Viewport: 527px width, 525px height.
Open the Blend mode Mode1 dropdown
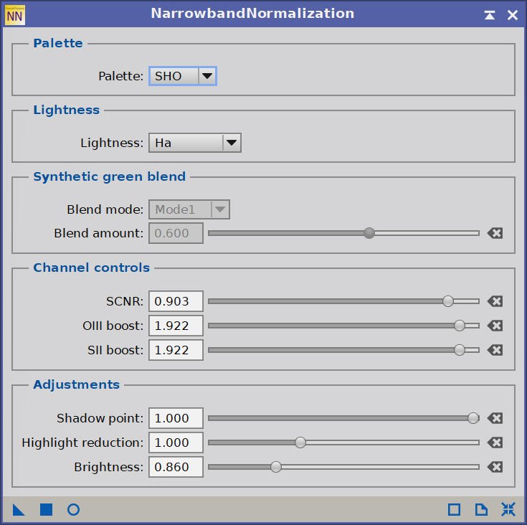tap(189, 209)
